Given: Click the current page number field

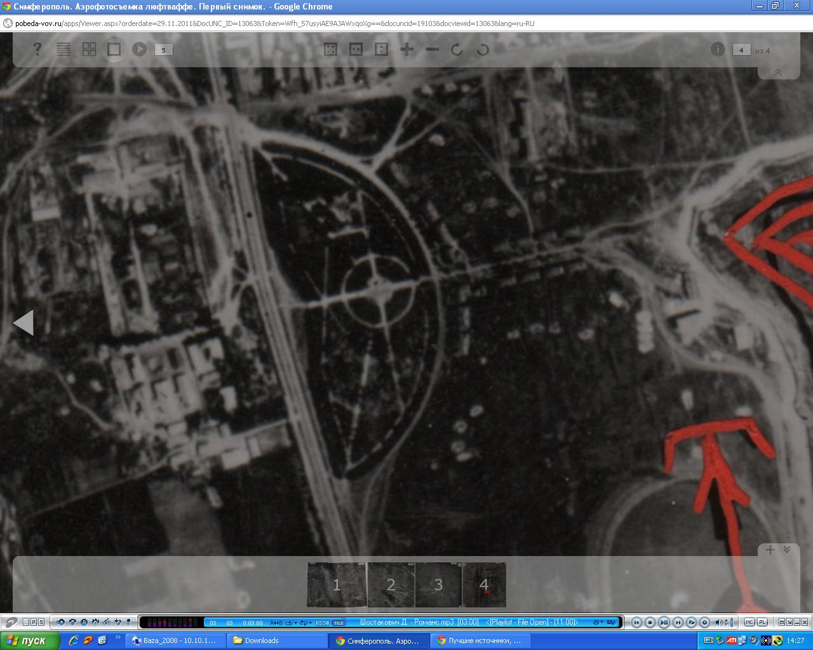Looking at the screenshot, I should (x=741, y=50).
